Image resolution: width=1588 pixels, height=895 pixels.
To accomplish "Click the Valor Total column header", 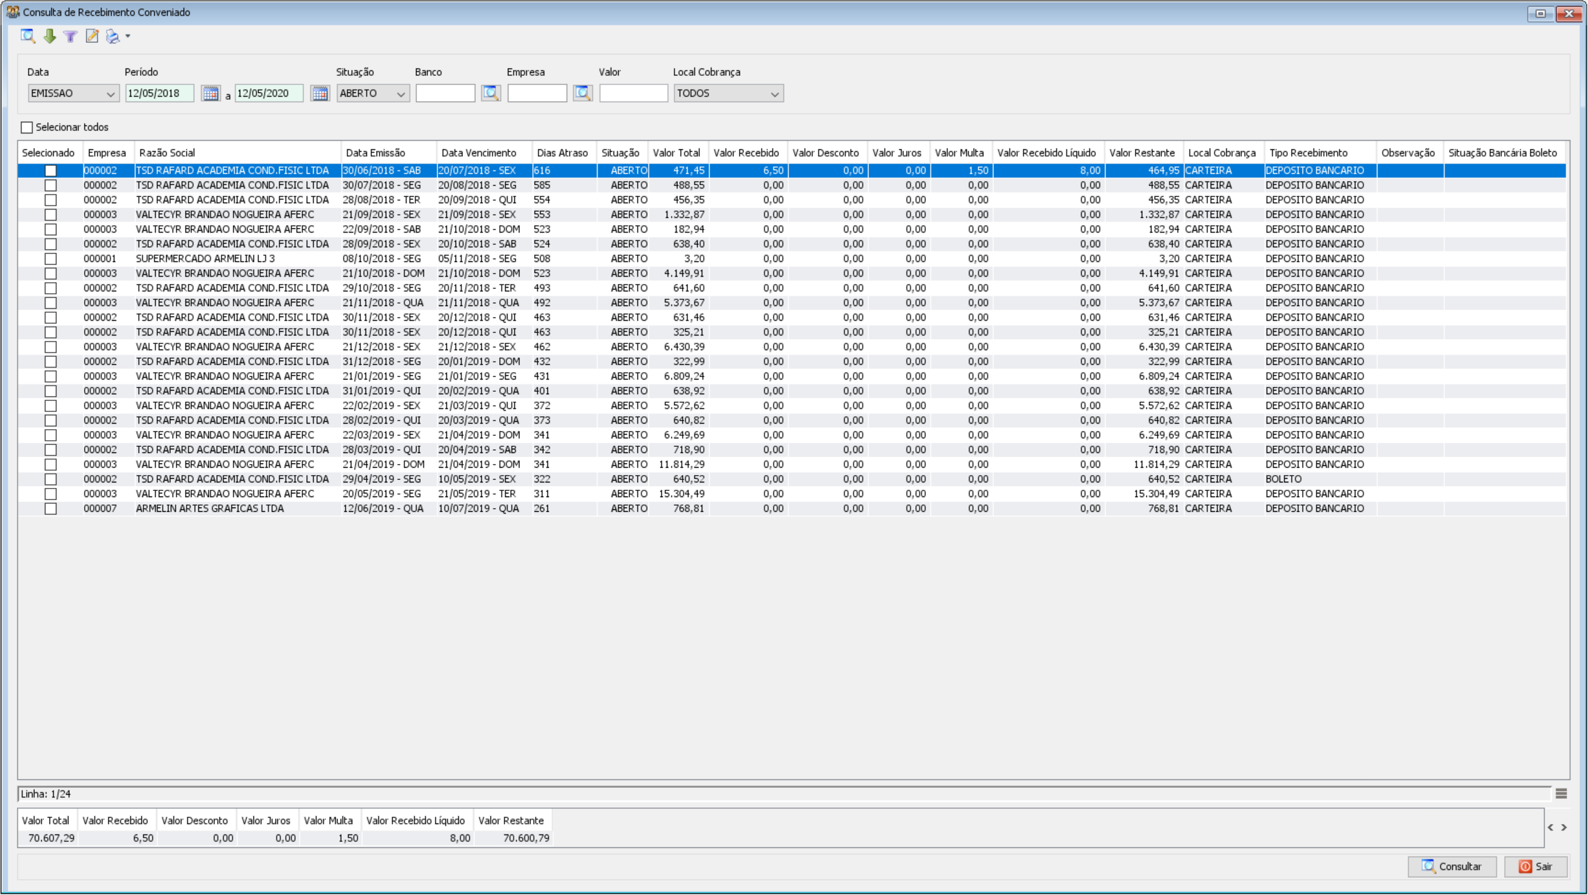I will coord(677,153).
